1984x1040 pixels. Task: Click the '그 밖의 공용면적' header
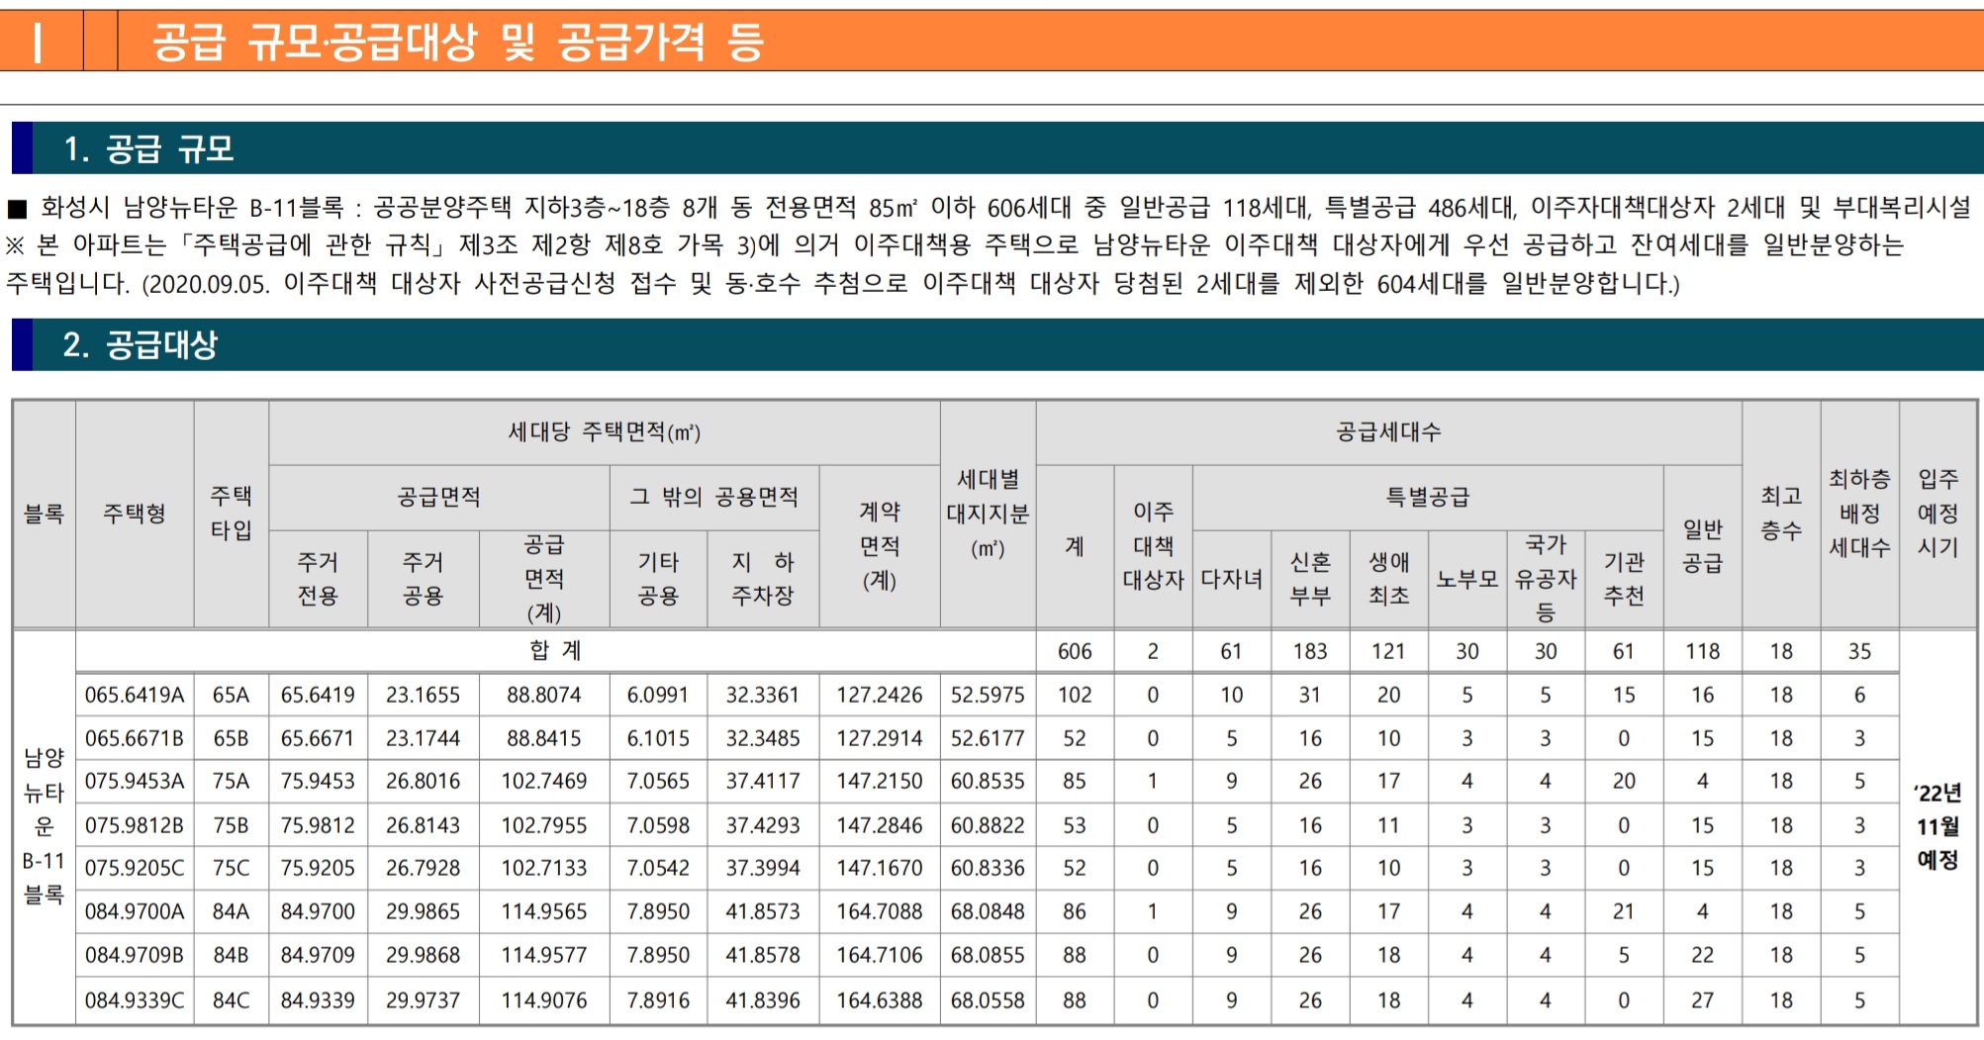pos(714,497)
